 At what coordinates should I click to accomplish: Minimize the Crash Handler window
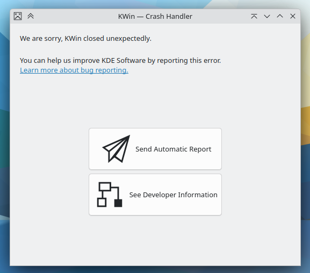pos(267,16)
